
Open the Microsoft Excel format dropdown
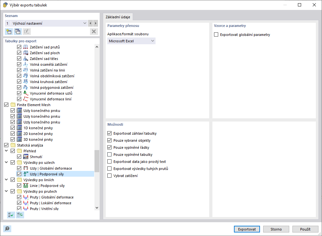tap(131, 41)
